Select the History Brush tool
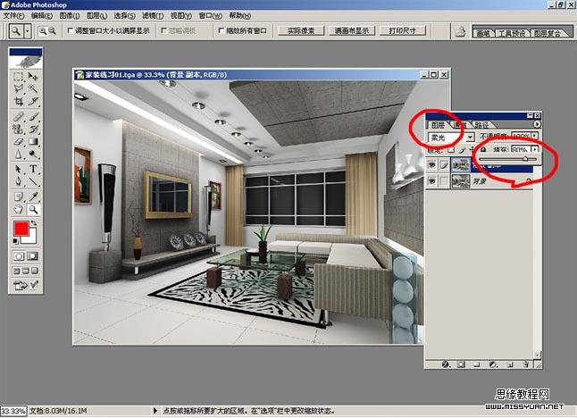 pos(33,130)
